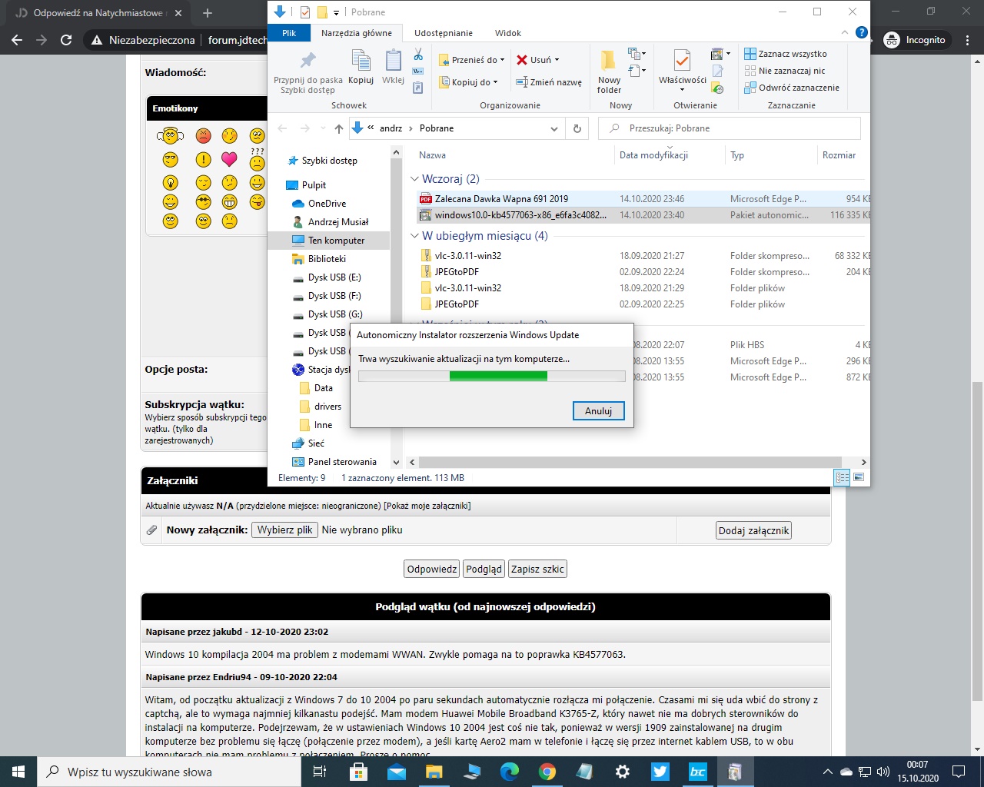The height and width of the screenshot is (787, 984).
Task: Create a folder with the Nowy folder icon
Action: 609,62
